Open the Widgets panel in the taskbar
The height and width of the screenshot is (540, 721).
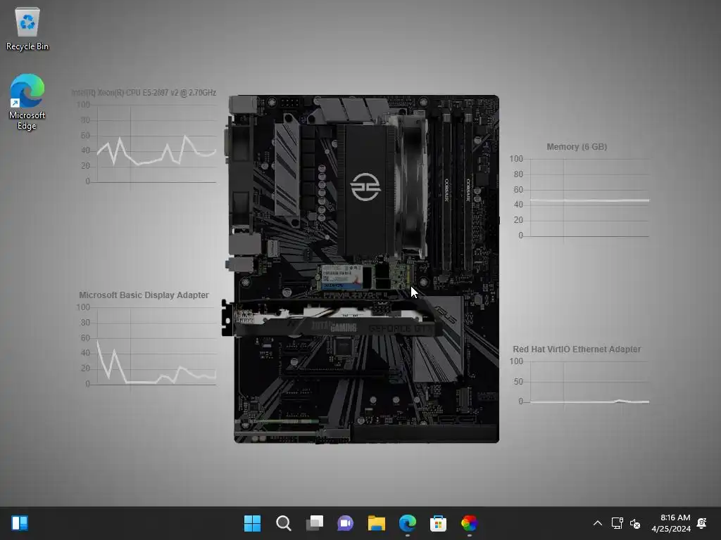tap(20, 523)
